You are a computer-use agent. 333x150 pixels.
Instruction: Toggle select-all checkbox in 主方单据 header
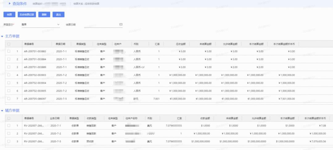coord(9,44)
